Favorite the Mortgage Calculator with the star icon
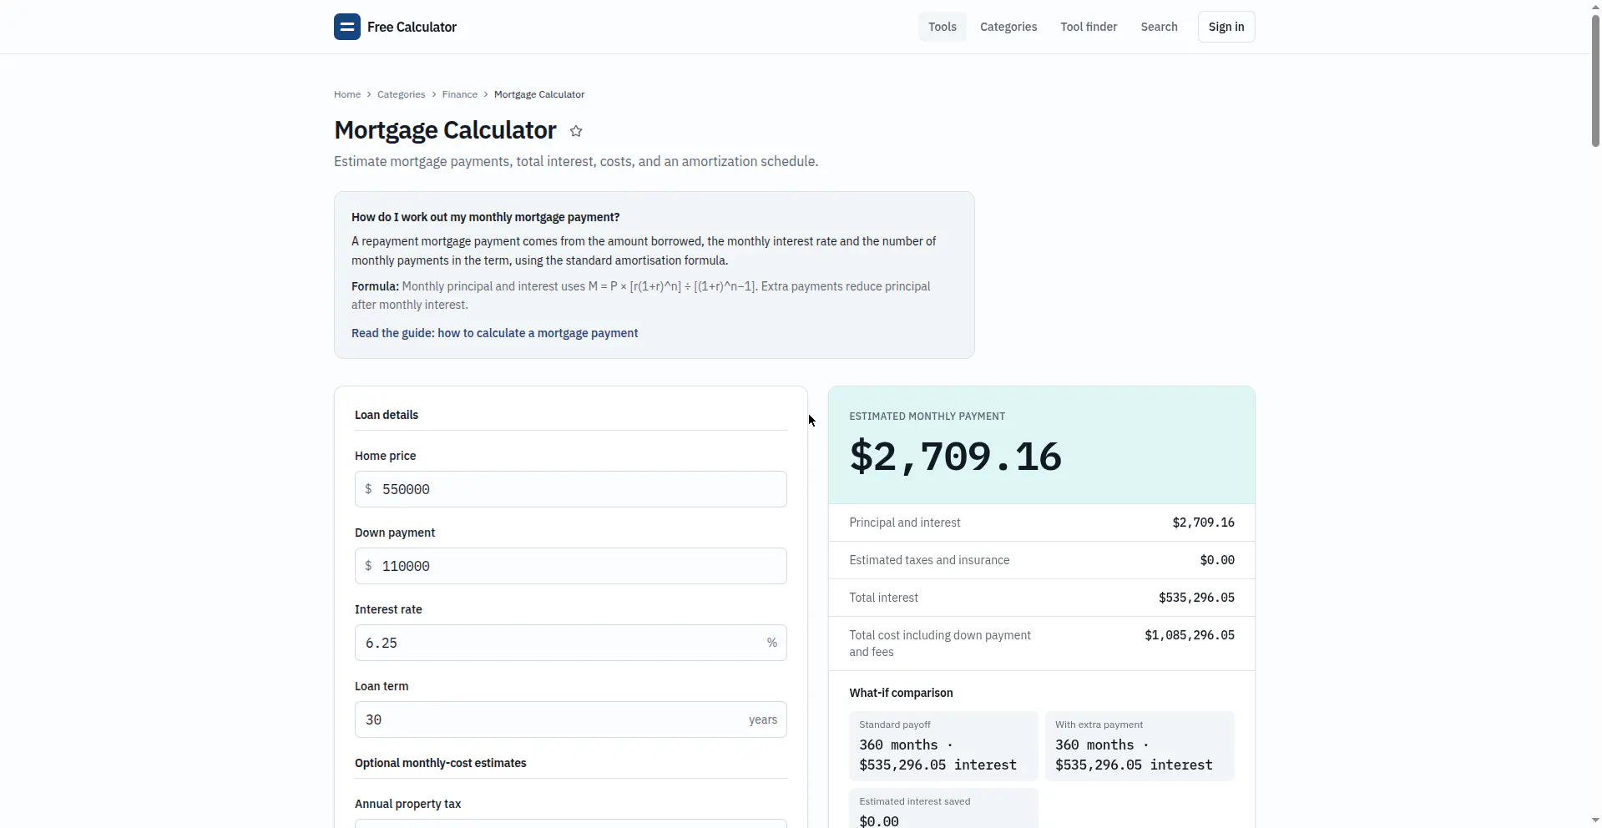 click(x=576, y=131)
